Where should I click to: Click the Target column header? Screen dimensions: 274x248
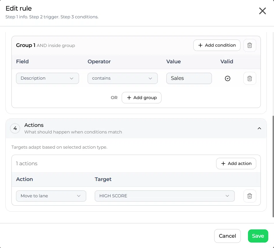tap(103, 179)
